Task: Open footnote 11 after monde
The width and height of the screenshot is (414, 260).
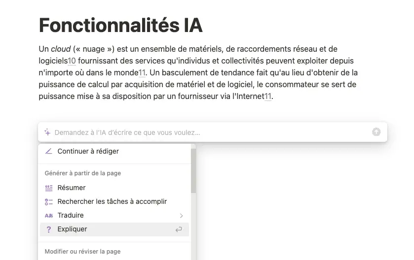Action: tap(142, 73)
